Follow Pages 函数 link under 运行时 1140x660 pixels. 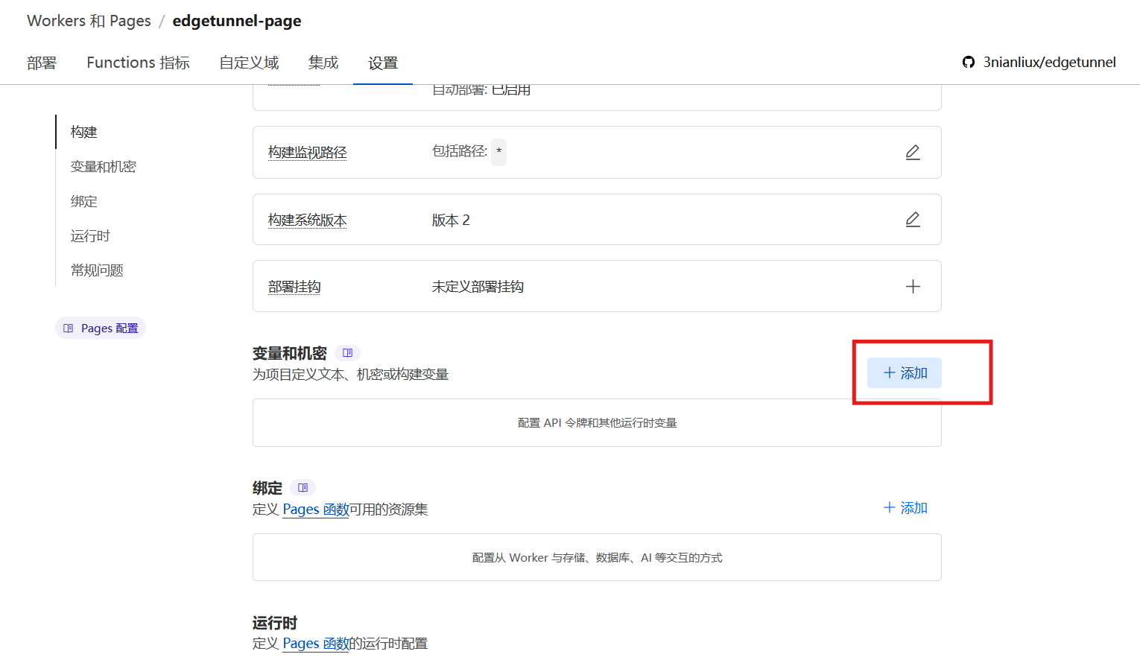pyautogui.click(x=316, y=644)
